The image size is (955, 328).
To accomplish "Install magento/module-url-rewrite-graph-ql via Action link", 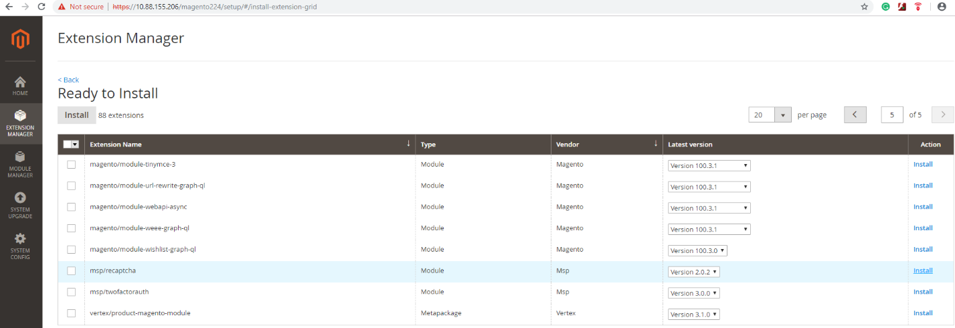I will coord(923,185).
